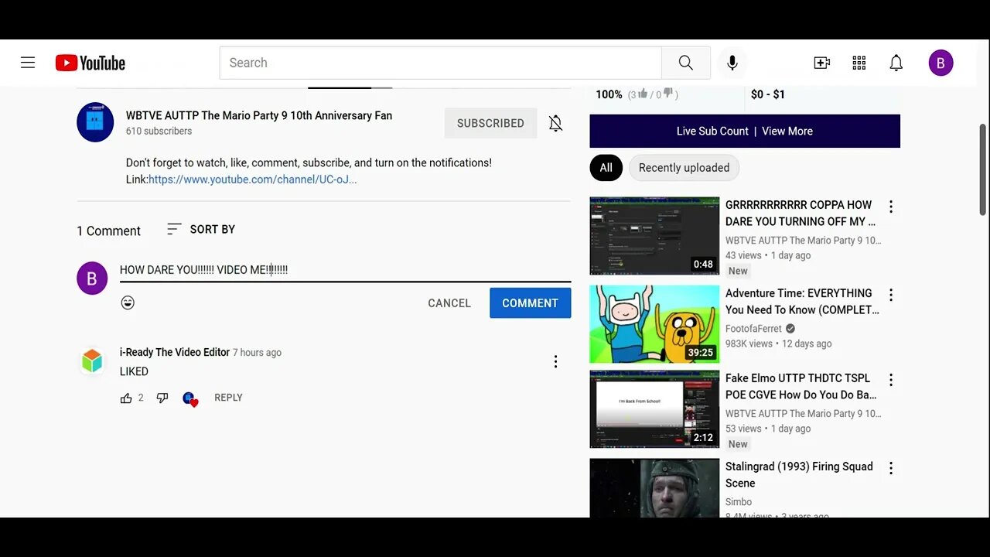Screen dimensions: 990x557
Task: Open i-Ready The Video Editor name
Action: pyautogui.click(x=175, y=352)
